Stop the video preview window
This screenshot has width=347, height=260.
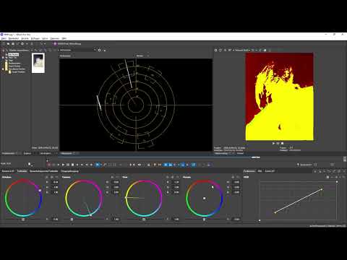pyautogui.click(x=282, y=143)
